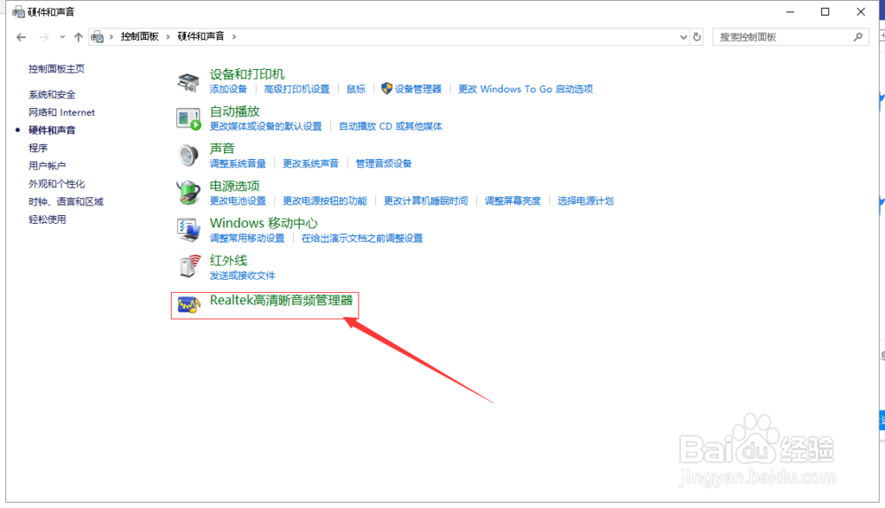Go up one level with up arrow
This screenshot has width=885, height=508.
click(78, 37)
